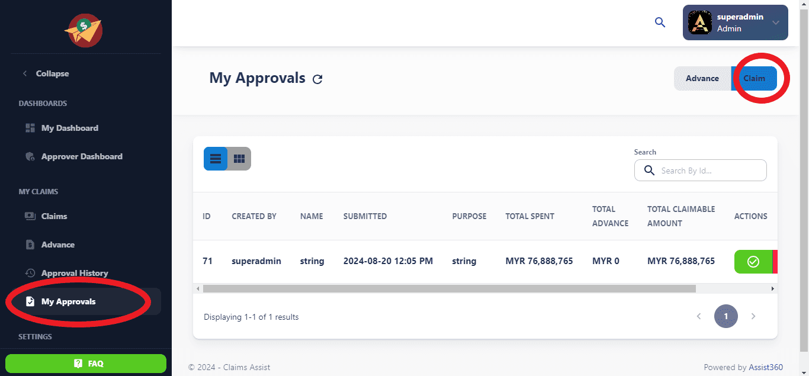Image resolution: width=809 pixels, height=376 pixels.
Task: Go to previous results page arrow
Action: [699, 316]
